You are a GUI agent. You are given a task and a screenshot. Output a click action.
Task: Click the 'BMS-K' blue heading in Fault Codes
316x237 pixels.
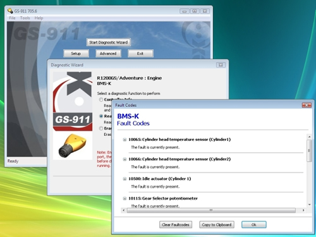point(128,116)
